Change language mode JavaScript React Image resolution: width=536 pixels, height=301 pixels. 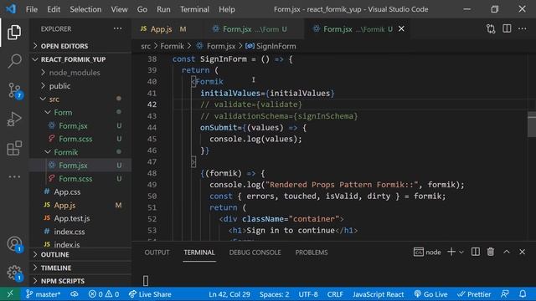coord(378,294)
